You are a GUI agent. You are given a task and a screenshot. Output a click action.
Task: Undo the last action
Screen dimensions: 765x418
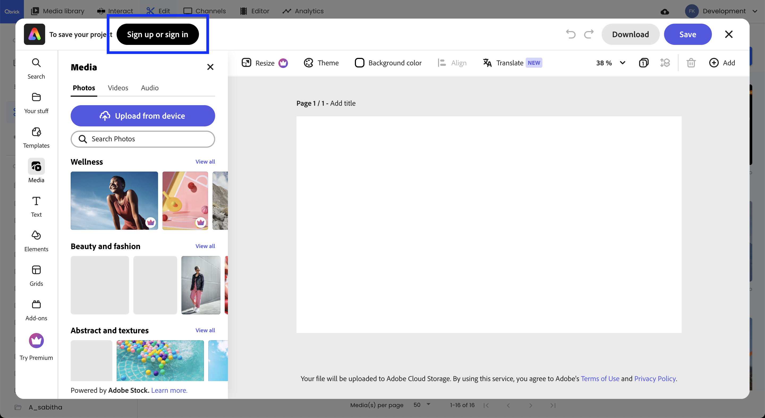click(x=571, y=34)
